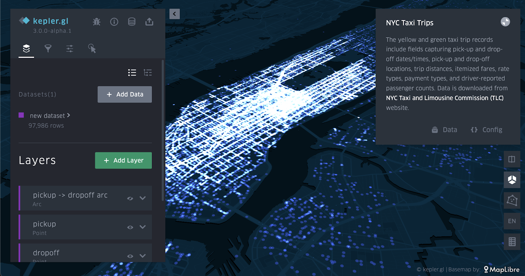This screenshot has width=525, height=276.
Task: Hide the dropoff point layer
Action: tap(130, 256)
